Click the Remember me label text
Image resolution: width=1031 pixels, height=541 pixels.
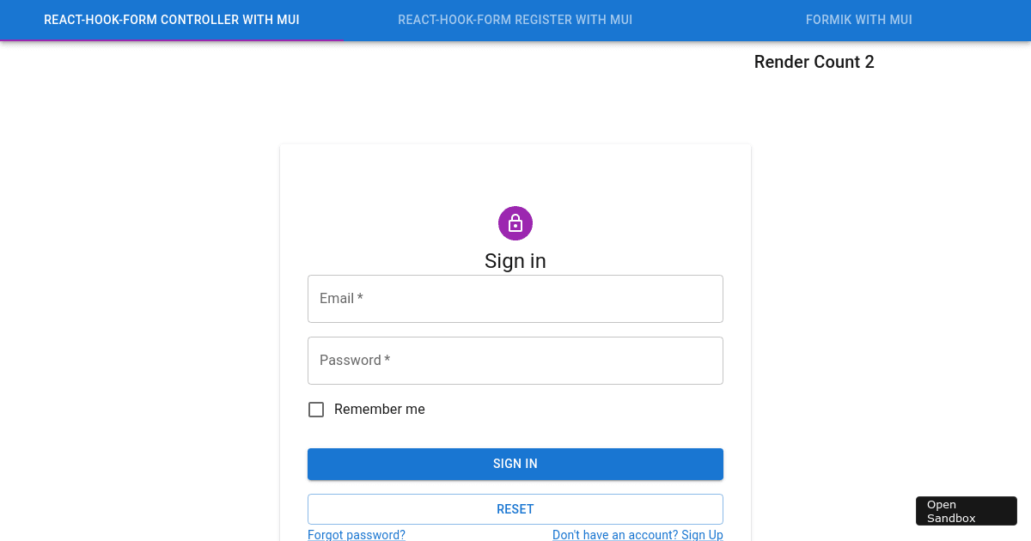pos(380,410)
